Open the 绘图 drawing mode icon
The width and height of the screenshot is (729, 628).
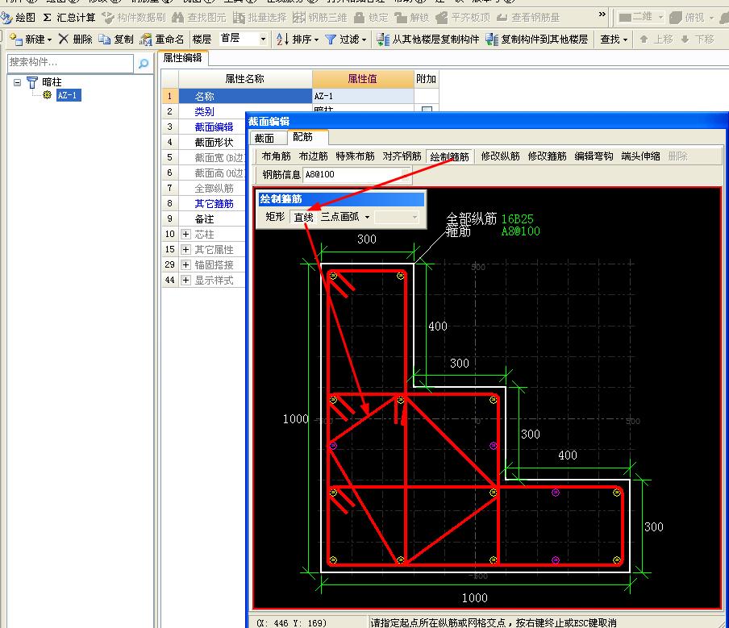6,18
